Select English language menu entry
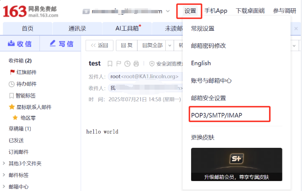The height and width of the screenshot is (191, 302). pos(201,63)
